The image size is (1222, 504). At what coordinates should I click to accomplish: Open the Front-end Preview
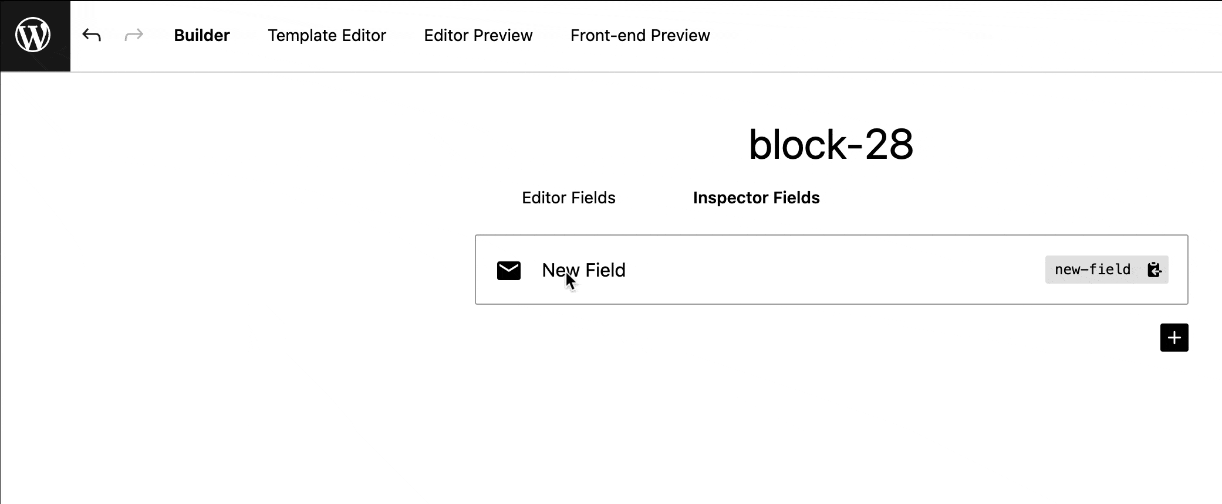point(639,35)
